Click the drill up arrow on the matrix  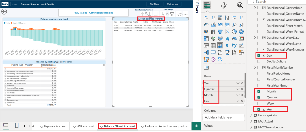pyautogui.click(x=143, y=14)
